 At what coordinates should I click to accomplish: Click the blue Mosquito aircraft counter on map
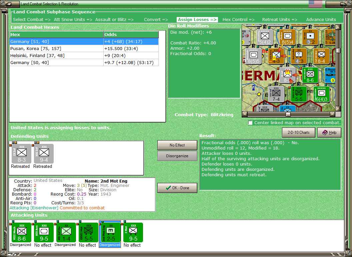tap(330, 75)
